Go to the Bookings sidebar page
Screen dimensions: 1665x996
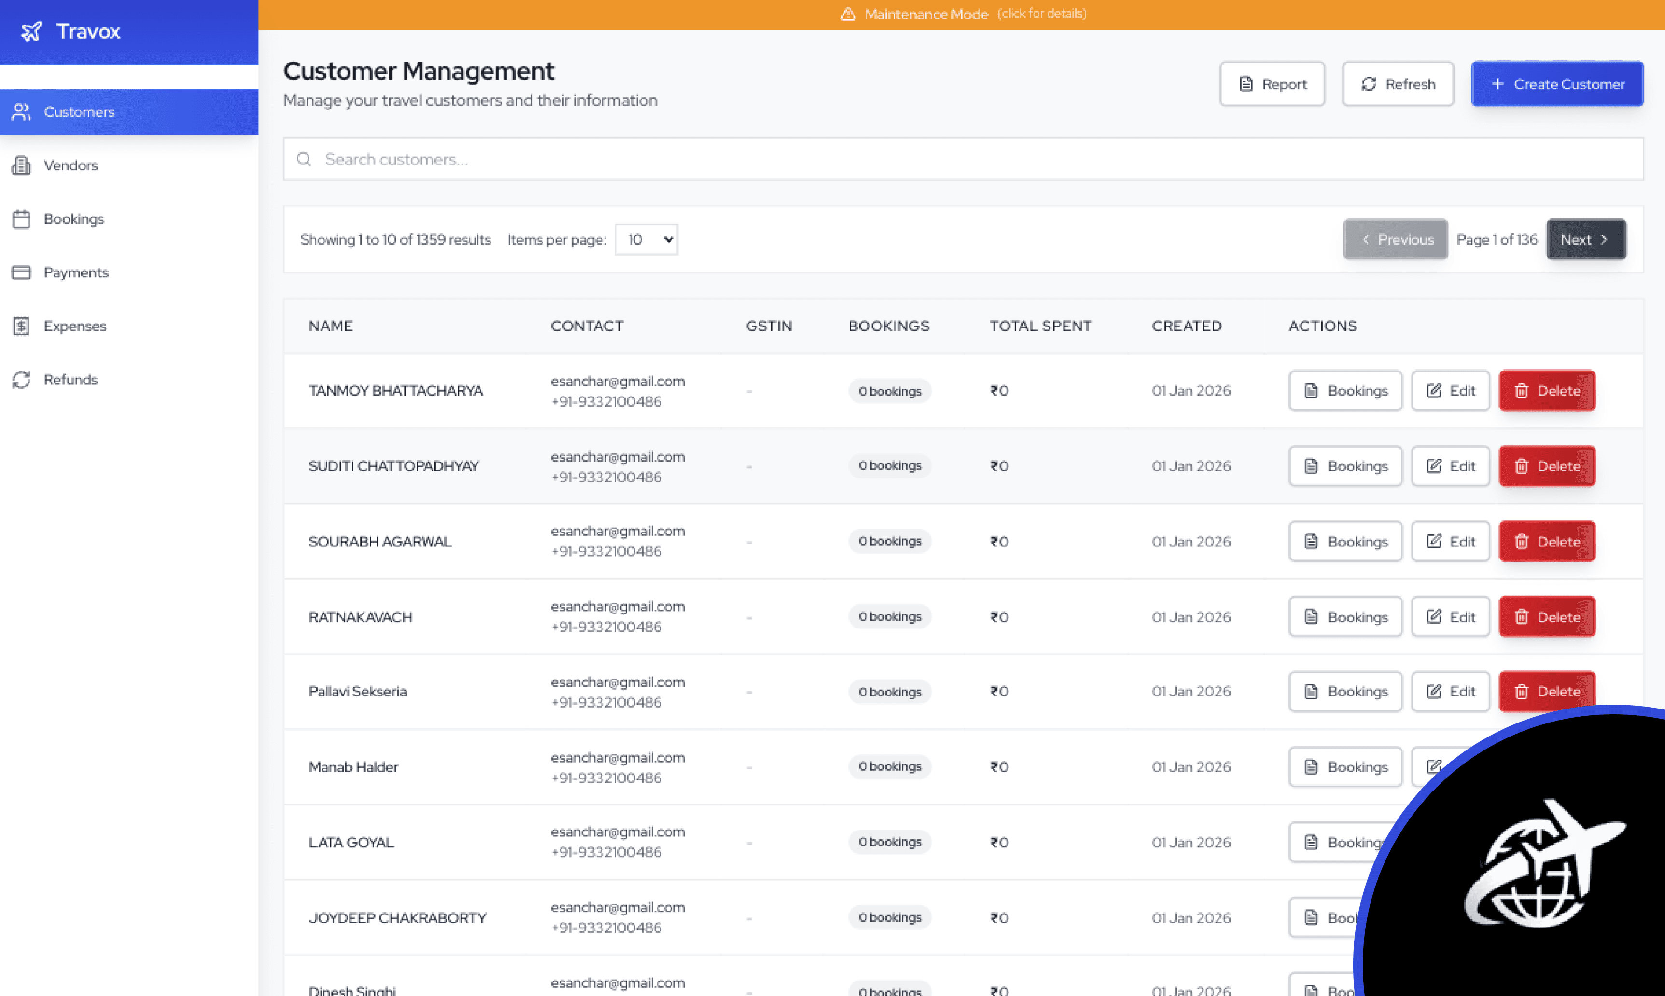coord(73,219)
